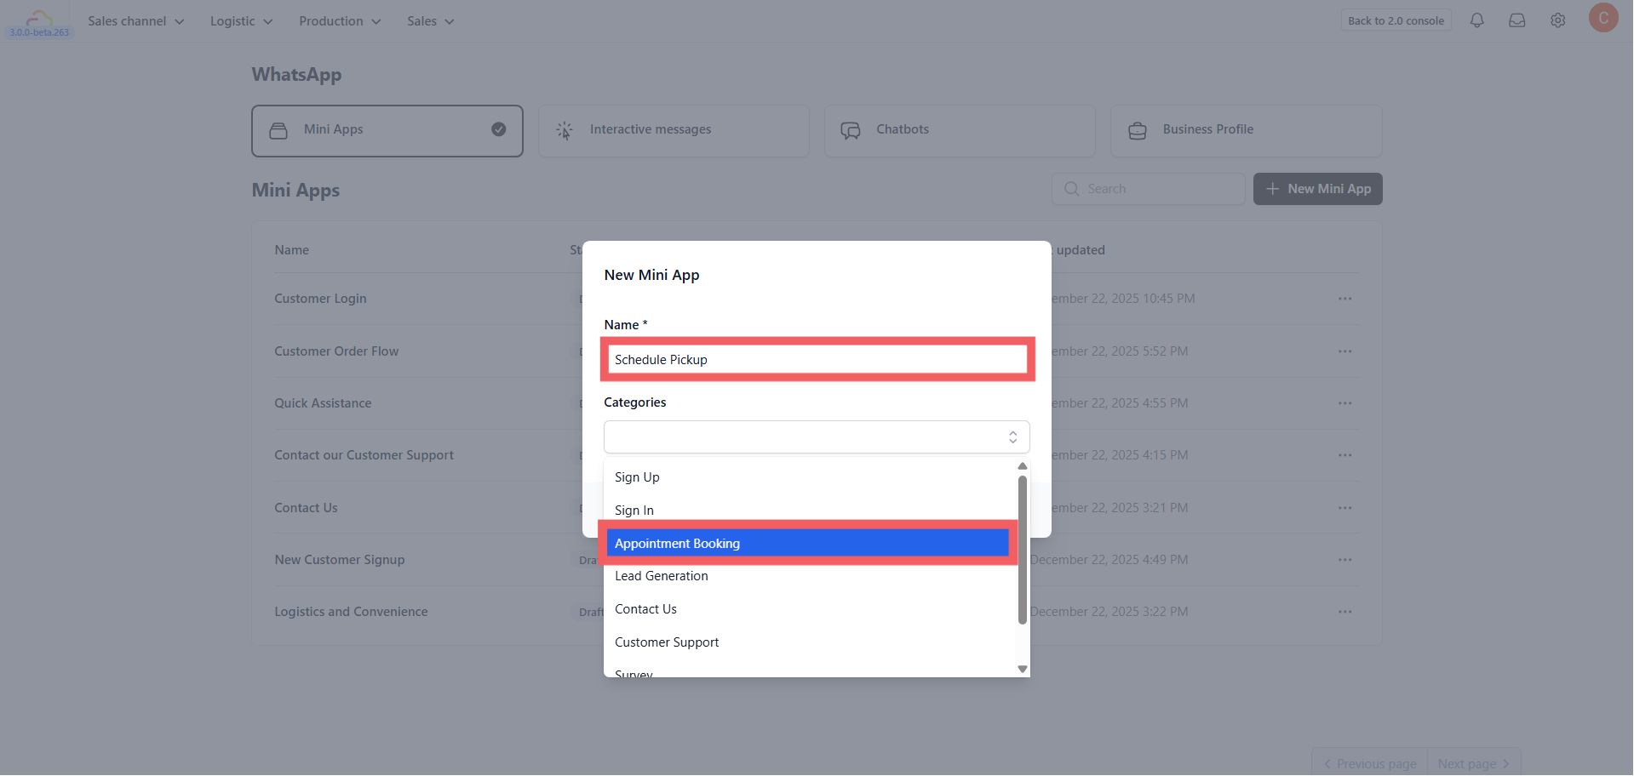This screenshot has height=776, width=1634.
Task: Click the categories list scroll-up arrow
Action: (1022, 466)
